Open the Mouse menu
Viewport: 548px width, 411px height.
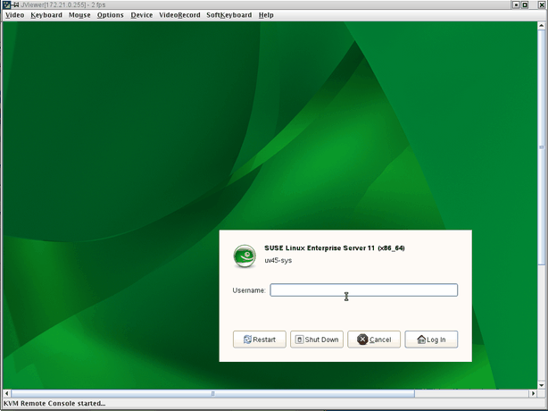coord(79,15)
